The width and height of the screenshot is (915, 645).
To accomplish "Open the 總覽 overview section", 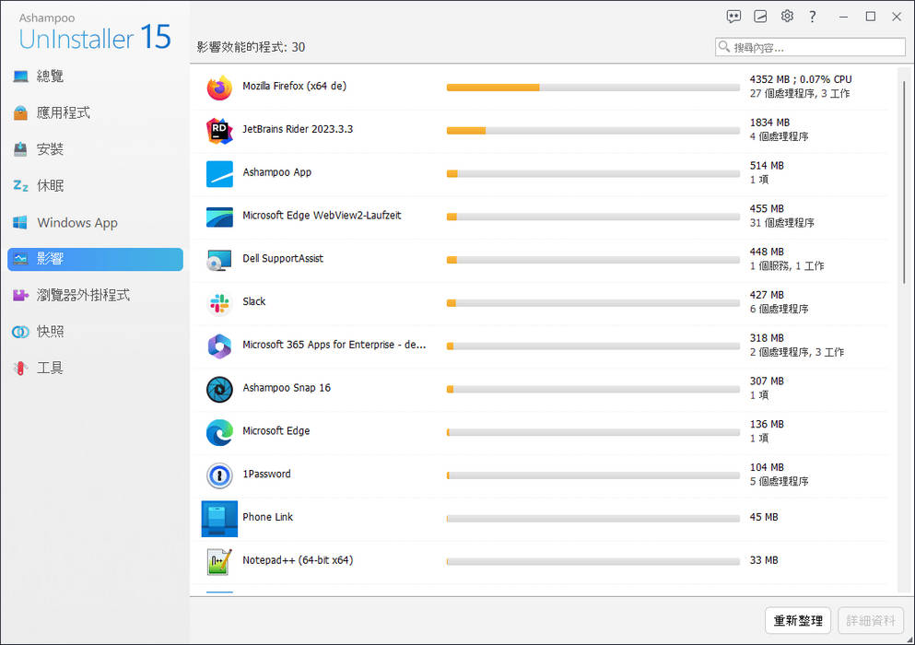I will click(50, 76).
